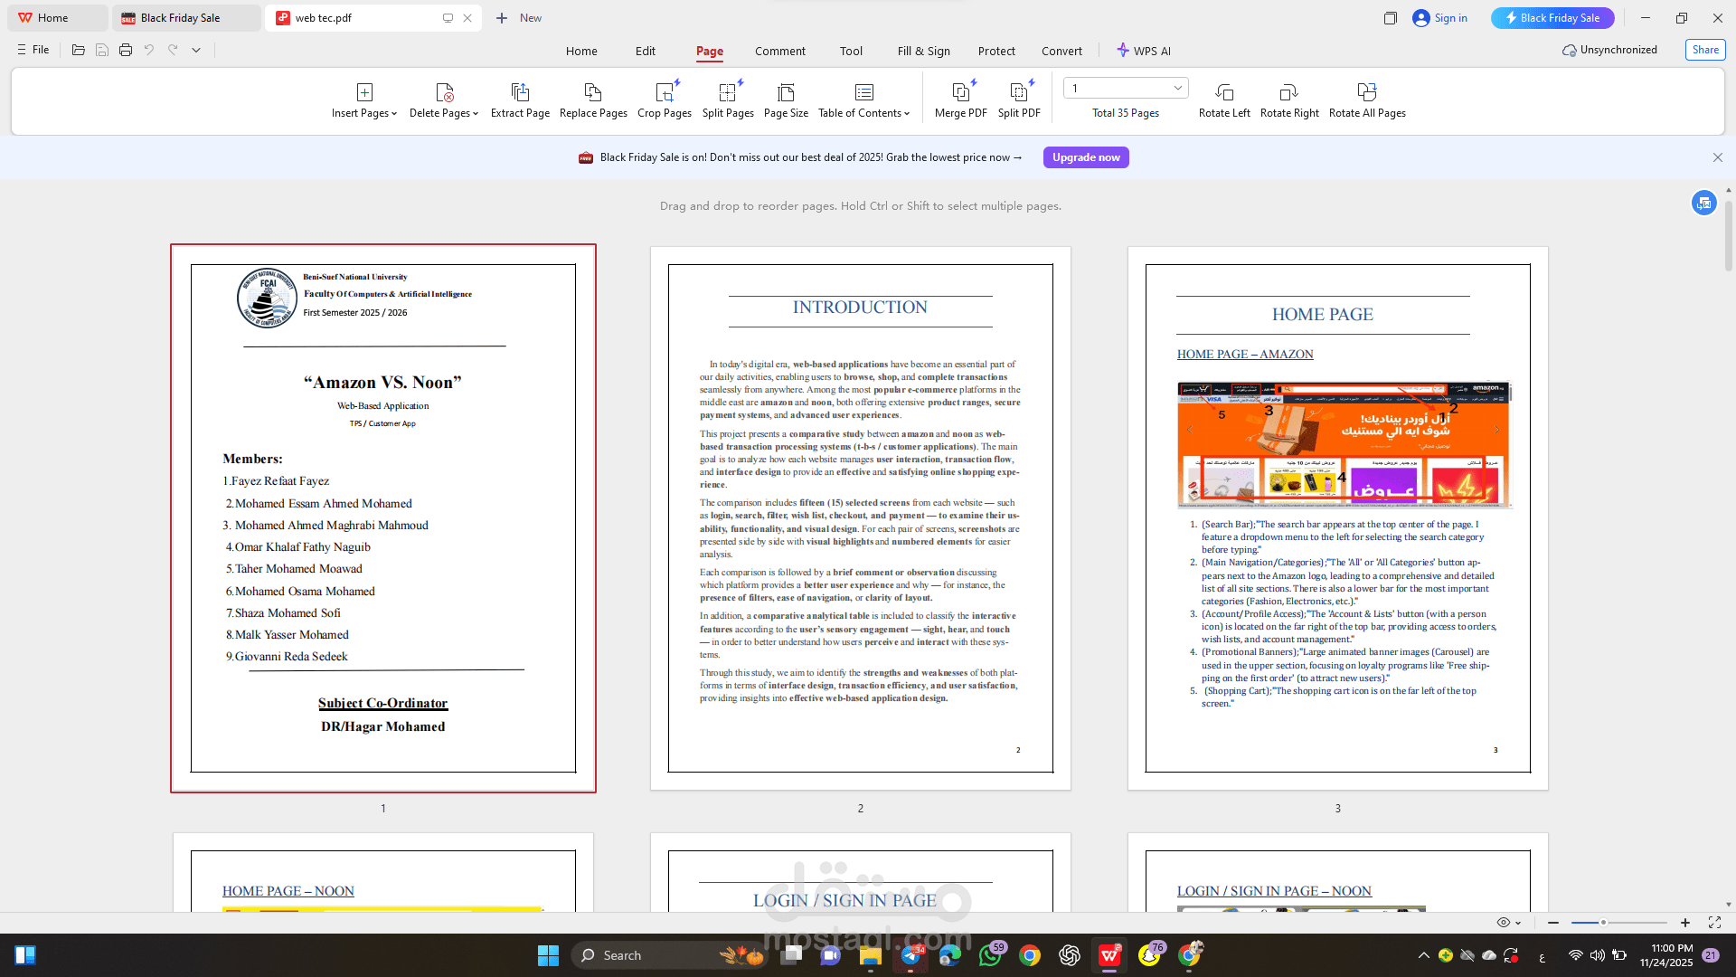Open the Split Pages tool
Screen dimensions: 1736x977
pos(728,92)
